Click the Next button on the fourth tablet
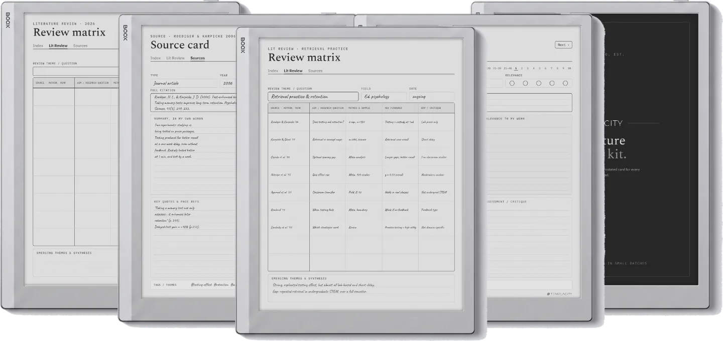This screenshot has width=723, height=341. tap(563, 45)
